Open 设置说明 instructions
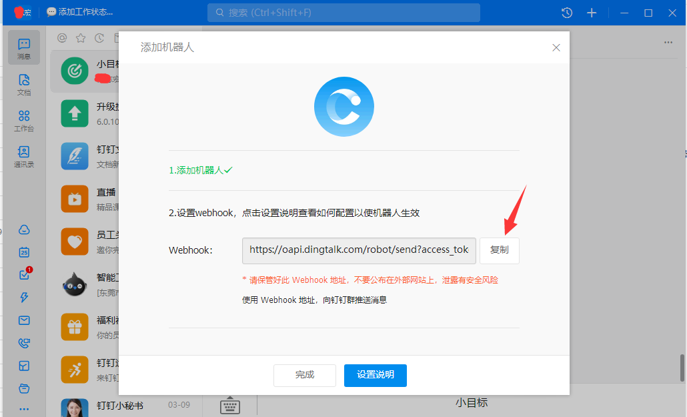 pyautogui.click(x=375, y=375)
